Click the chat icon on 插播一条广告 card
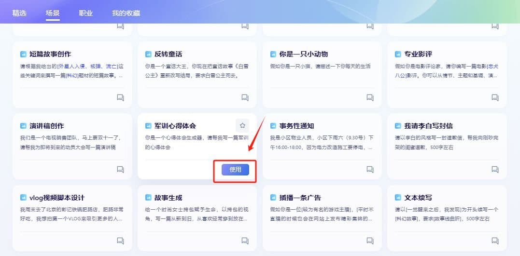This screenshot has width=520, height=256. coord(370,241)
